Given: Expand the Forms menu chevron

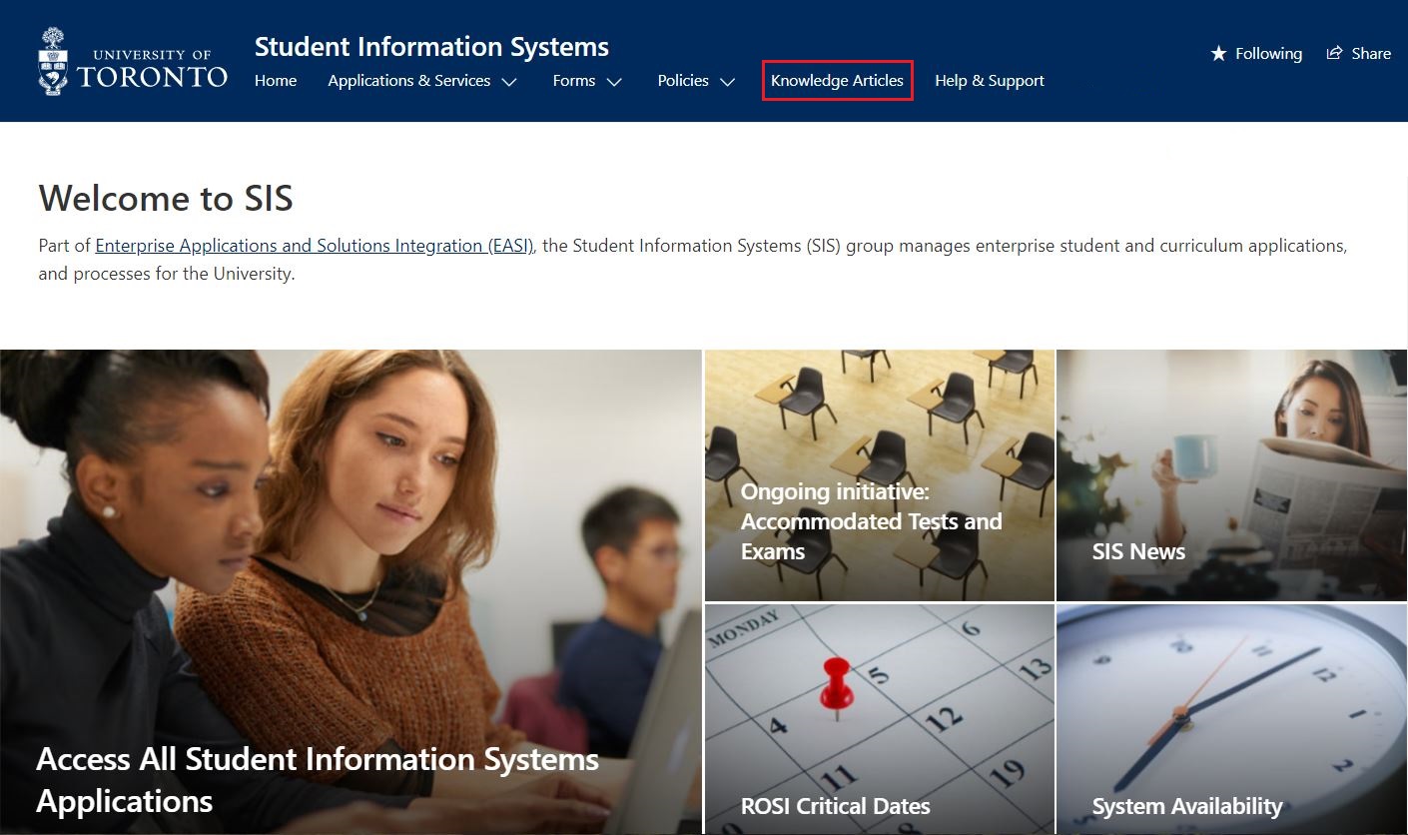Looking at the screenshot, I should point(614,82).
